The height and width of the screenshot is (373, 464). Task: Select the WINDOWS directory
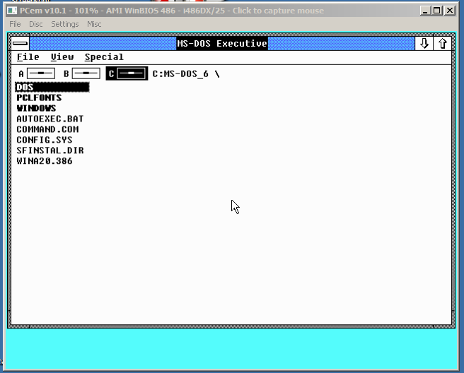point(36,108)
